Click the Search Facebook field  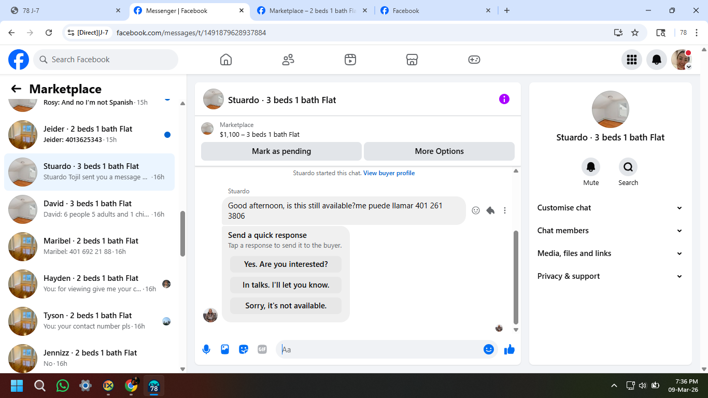[106, 60]
